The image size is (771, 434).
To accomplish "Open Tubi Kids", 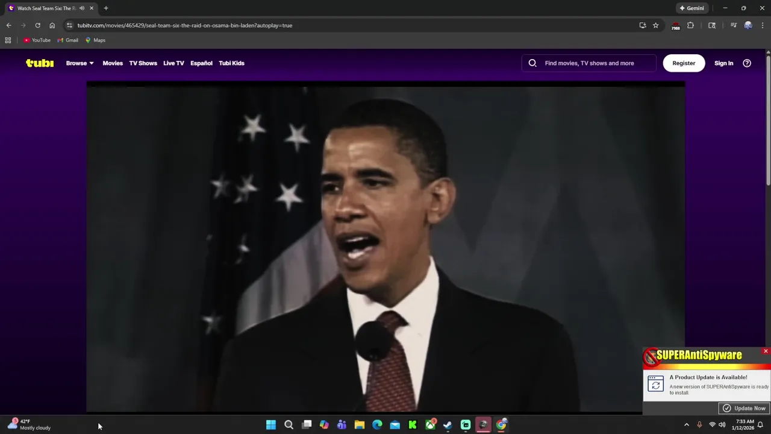I will point(231,63).
